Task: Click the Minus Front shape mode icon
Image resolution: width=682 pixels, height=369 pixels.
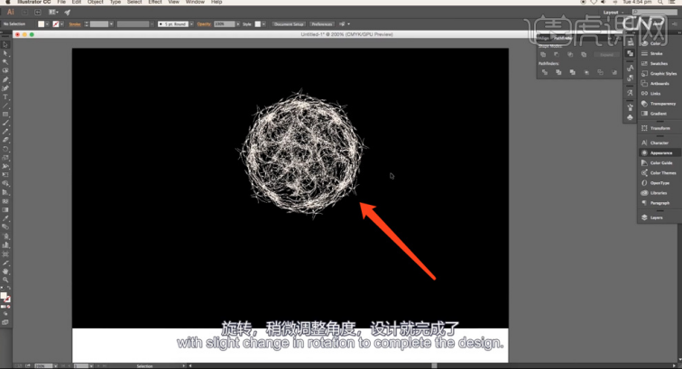Action: [x=557, y=54]
